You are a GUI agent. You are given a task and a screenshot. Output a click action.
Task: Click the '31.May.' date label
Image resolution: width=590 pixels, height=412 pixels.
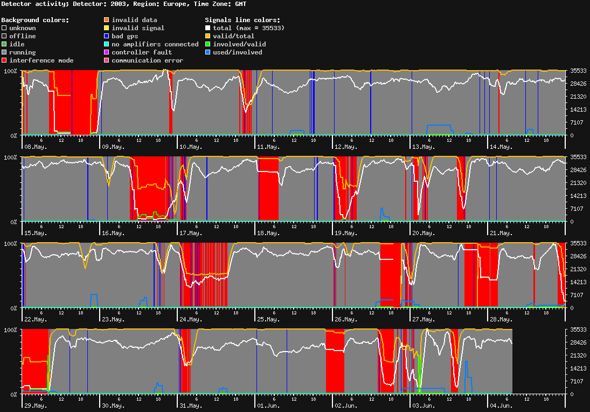(x=191, y=406)
